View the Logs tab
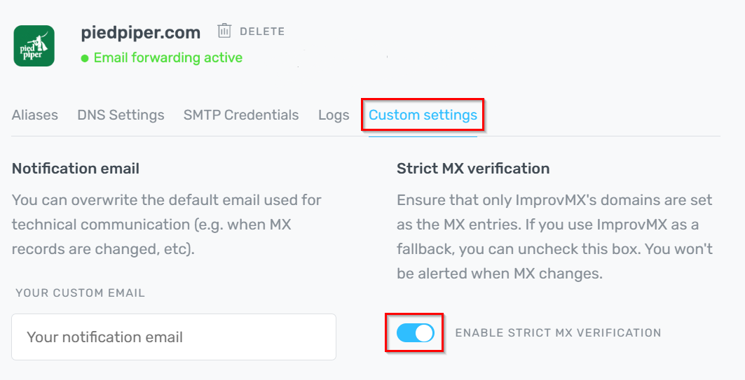 coord(334,115)
